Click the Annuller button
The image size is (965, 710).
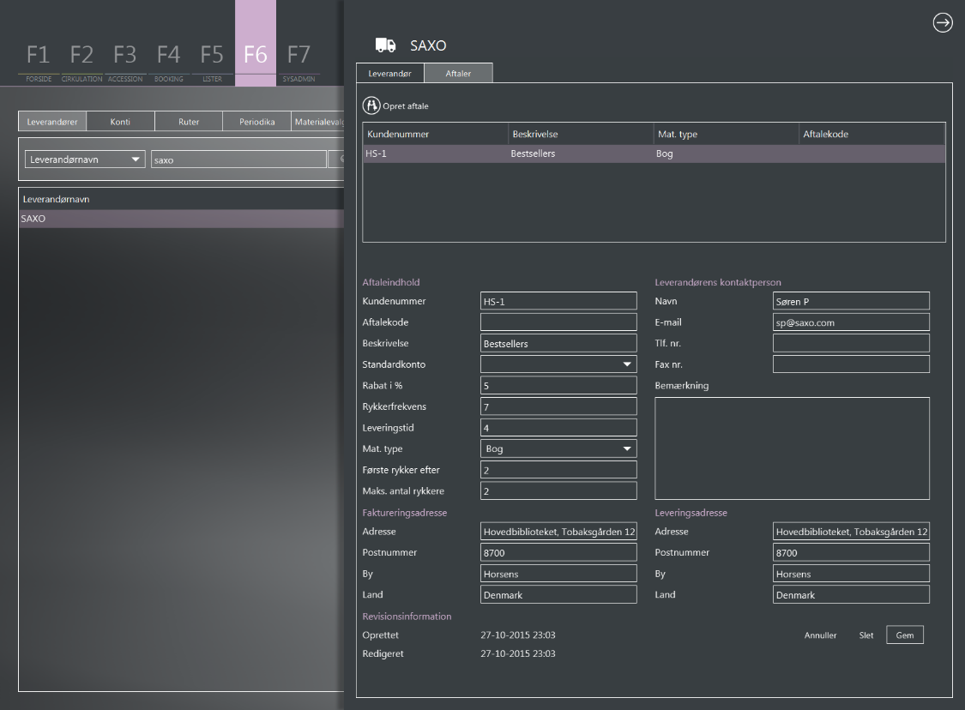click(820, 635)
